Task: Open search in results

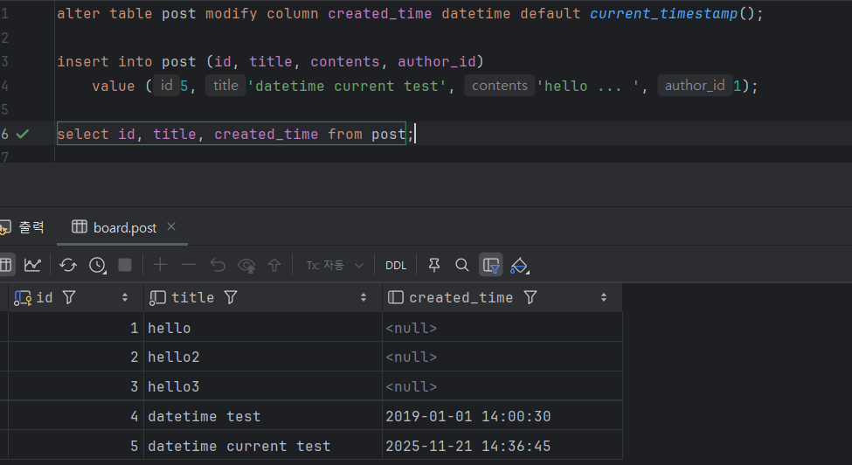Action: [462, 265]
